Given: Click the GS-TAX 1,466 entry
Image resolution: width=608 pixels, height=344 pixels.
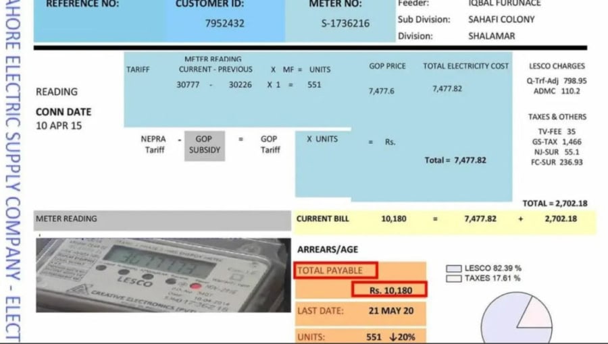Looking at the screenshot, I should pyautogui.click(x=557, y=142).
